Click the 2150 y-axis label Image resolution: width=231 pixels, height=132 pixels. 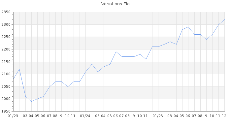pos(6,62)
